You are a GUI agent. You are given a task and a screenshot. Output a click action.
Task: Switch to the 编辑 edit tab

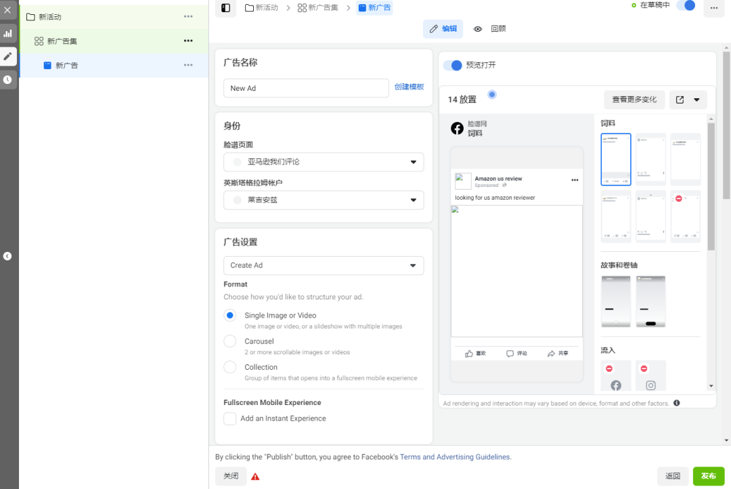coord(443,29)
